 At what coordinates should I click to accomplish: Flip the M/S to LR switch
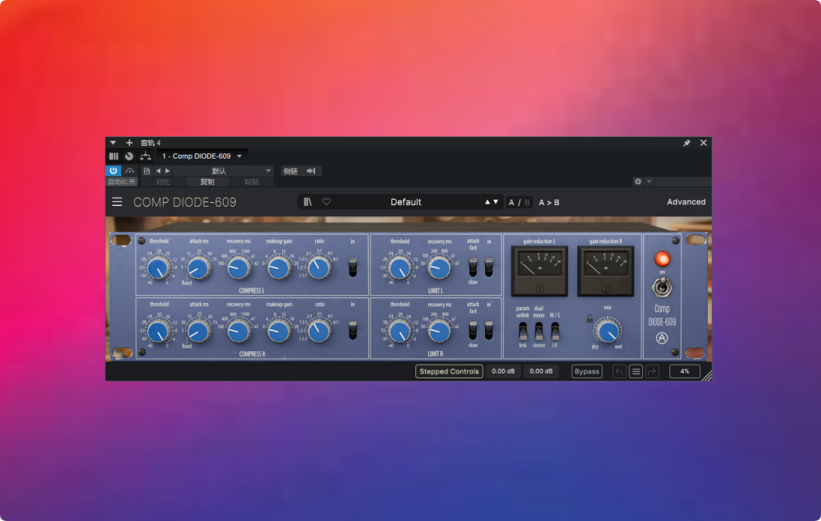[x=555, y=332]
